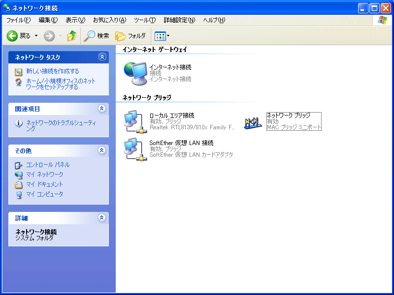The width and height of the screenshot is (394, 295).
Task: Click the new connection wizard icon
Action: 18,72
